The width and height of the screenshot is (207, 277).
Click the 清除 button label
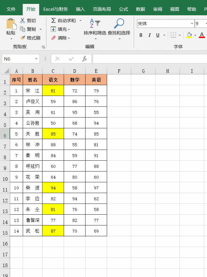[x=62, y=38]
